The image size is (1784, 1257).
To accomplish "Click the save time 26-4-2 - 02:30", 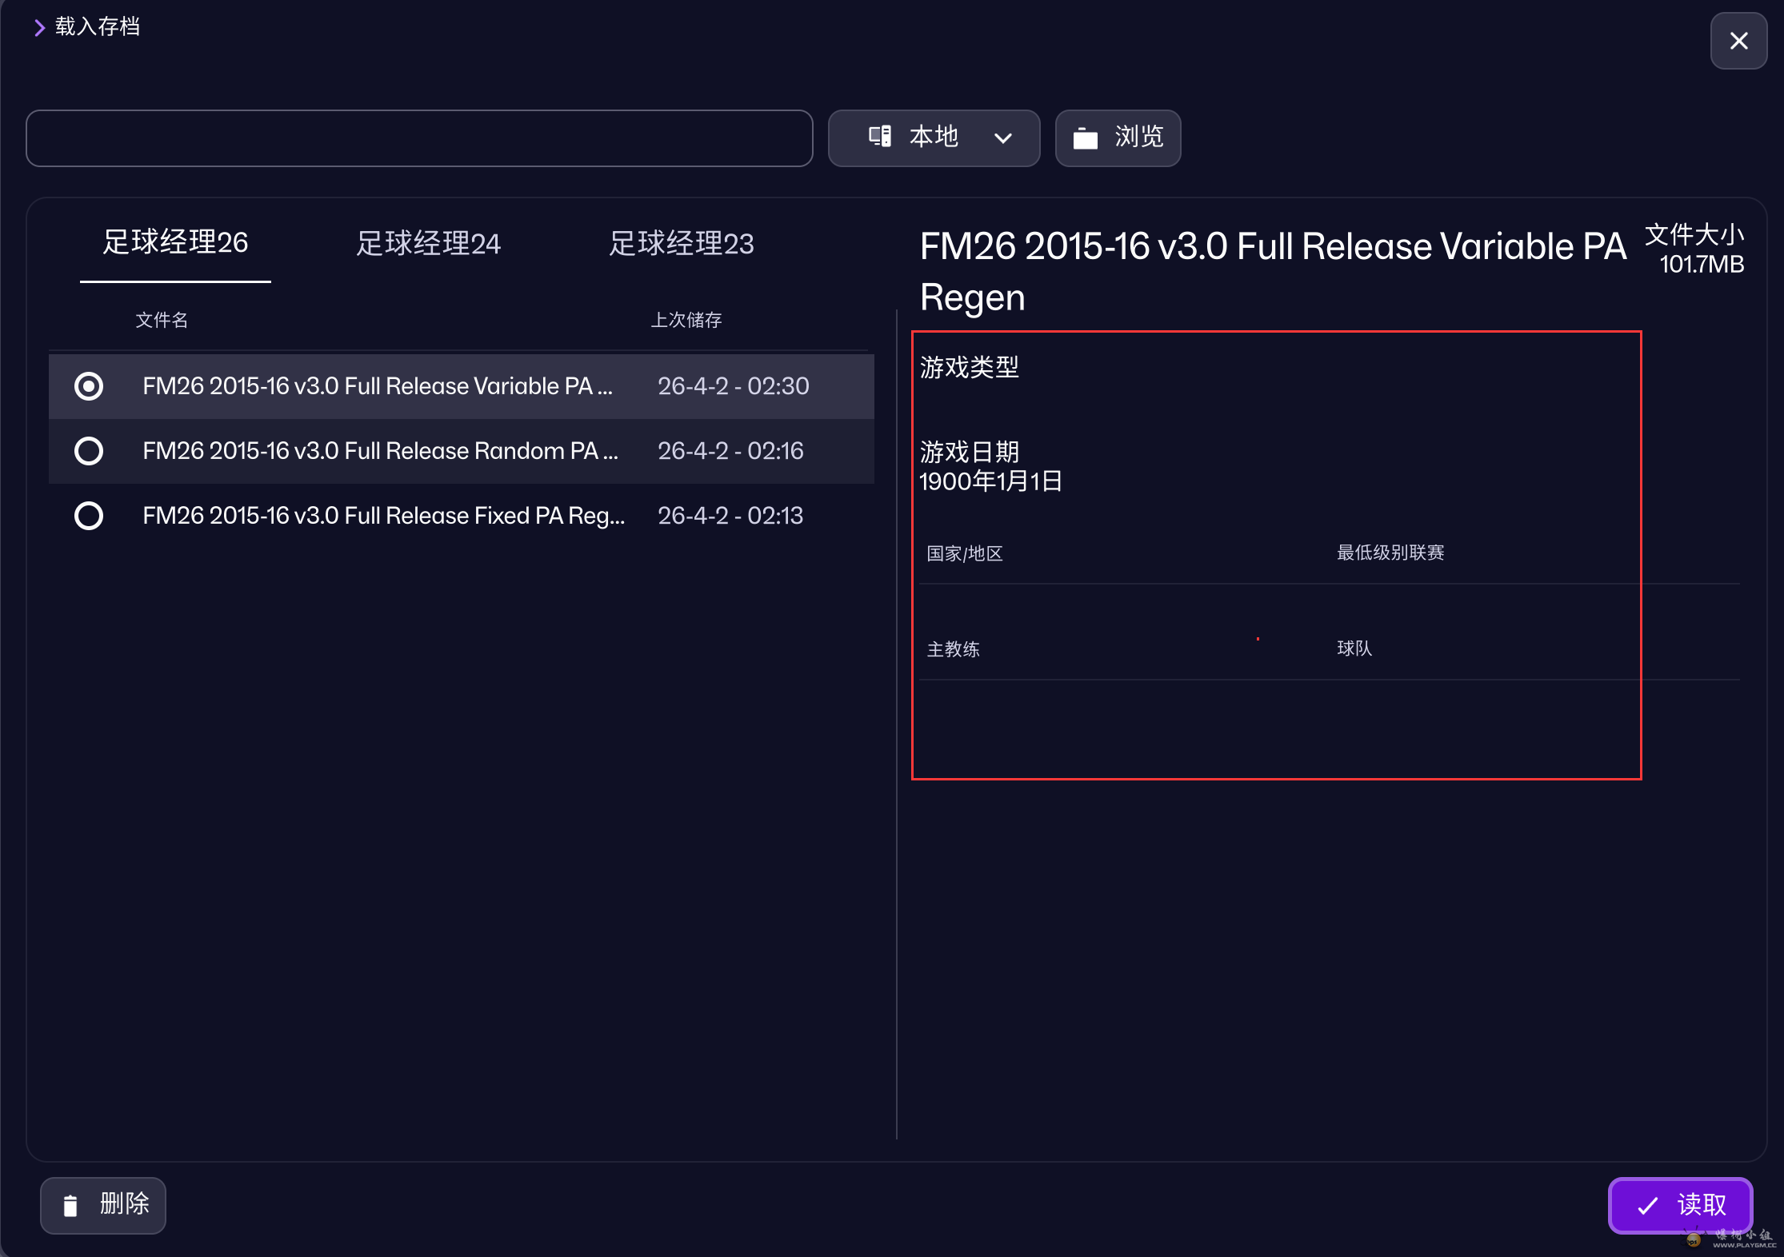I will point(734,386).
